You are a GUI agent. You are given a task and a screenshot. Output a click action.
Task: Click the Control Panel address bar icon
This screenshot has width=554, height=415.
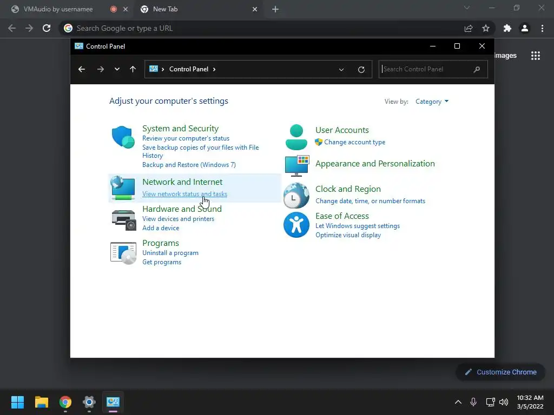[153, 69]
